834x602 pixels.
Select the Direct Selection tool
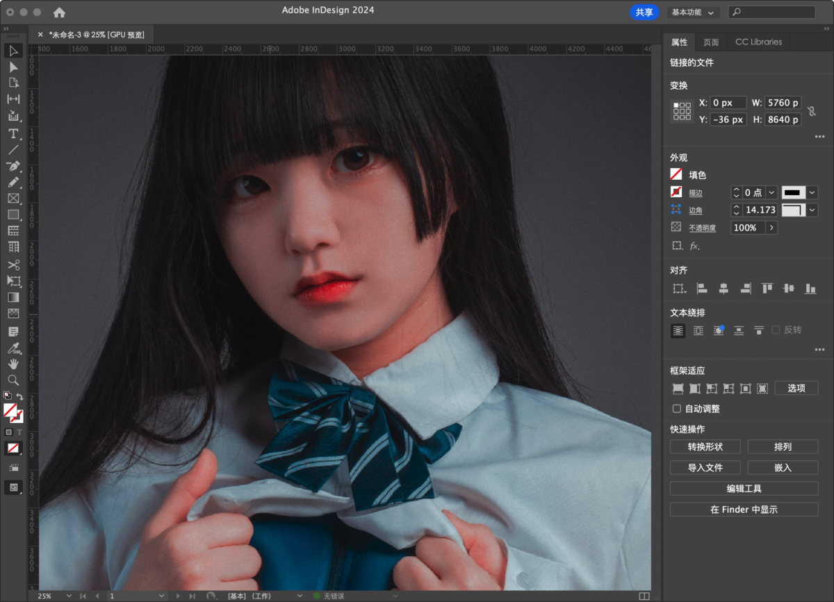click(13, 67)
